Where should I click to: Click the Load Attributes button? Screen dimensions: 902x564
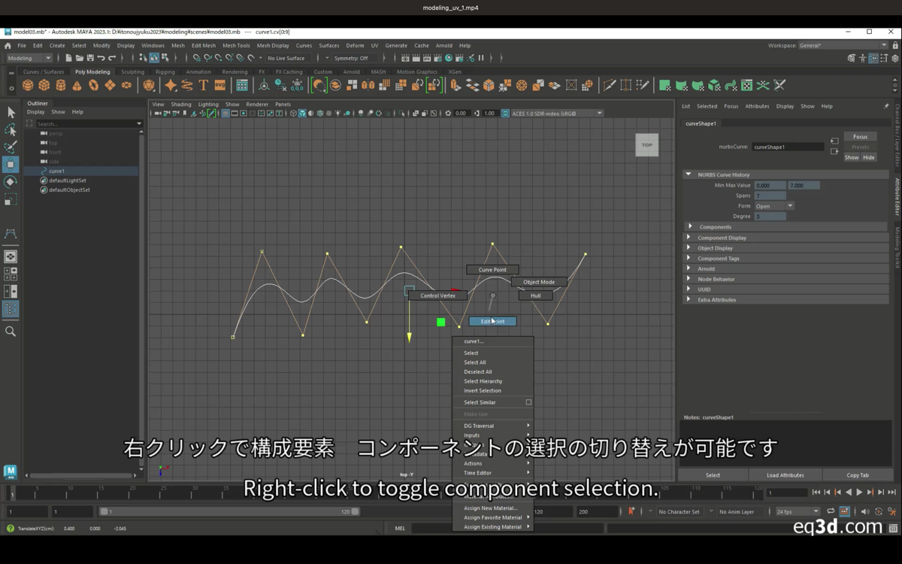tap(785, 475)
